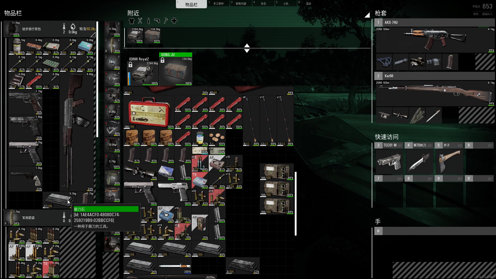The width and height of the screenshot is (496, 279).
Task: Open the ID898 RoyalZ vehicle container
Action: pyautogui.click(x=143, y=73)
